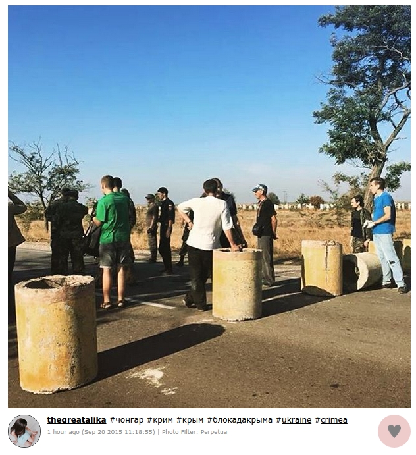
Task: Click the man in blue shirt in photo
Action: (386, 233)
